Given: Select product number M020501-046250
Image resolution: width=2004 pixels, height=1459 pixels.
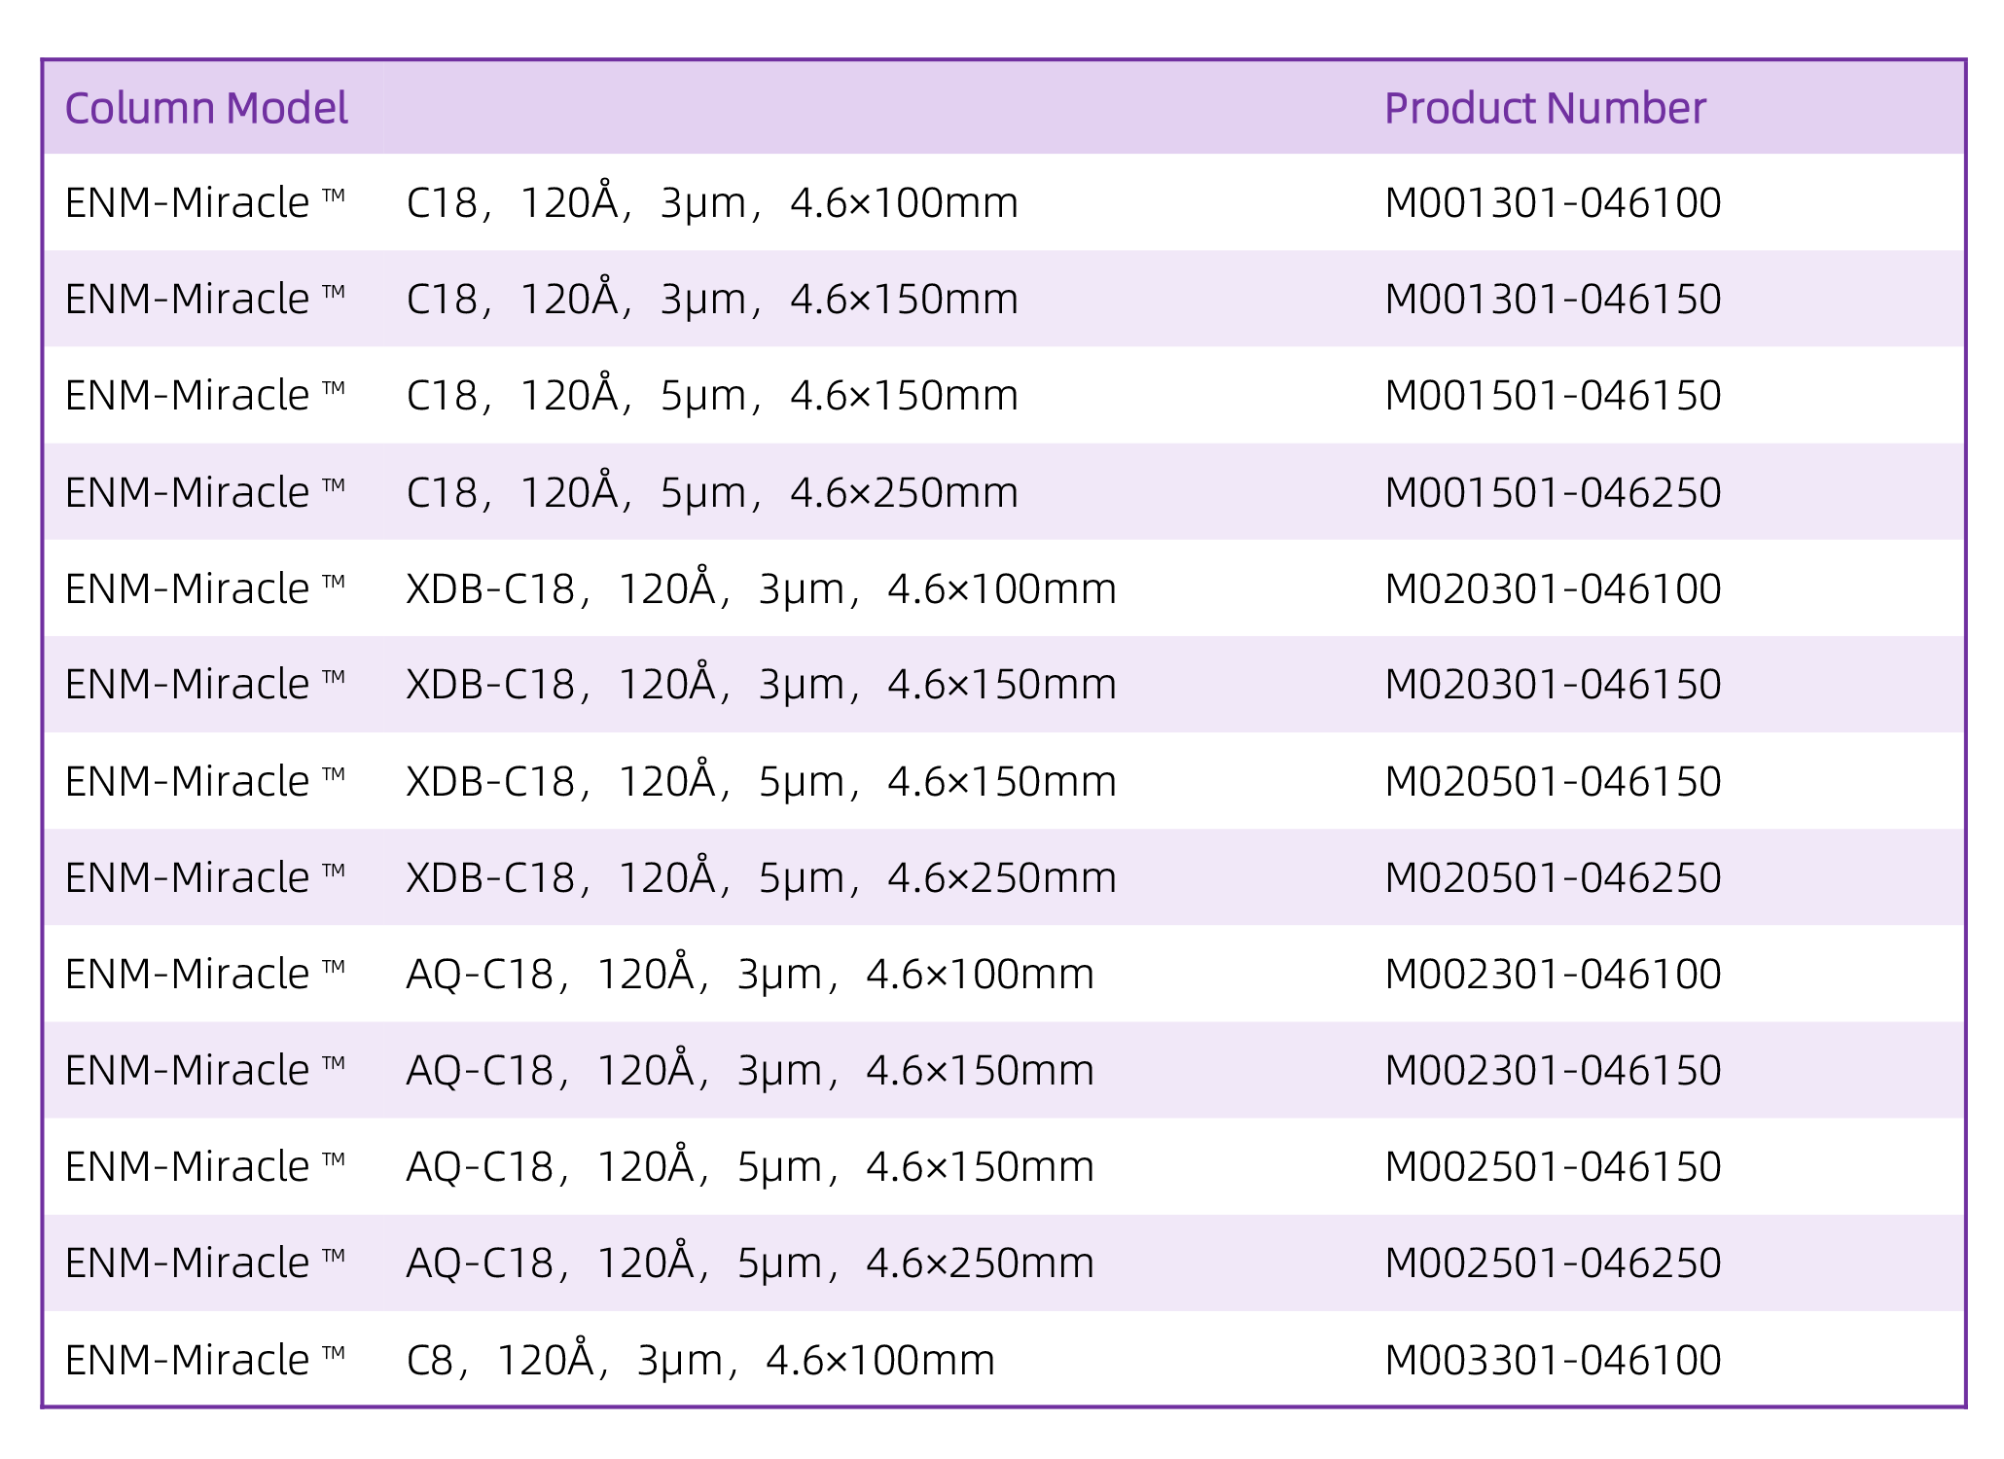Looking at the screenshot, I should 1553,877.
